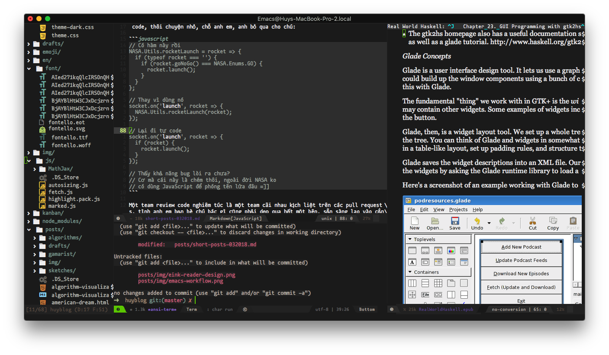609x355 pixels.
Task: Collapse the Toplevels section in Glade palette
Action: coord(409,239)
